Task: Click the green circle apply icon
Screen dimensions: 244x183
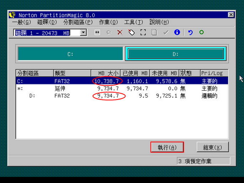Action: (x=202, y=32)
